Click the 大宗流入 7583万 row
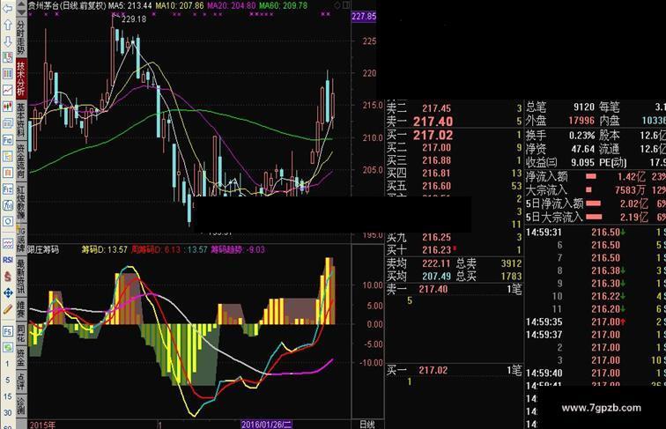666x429 pixels. (x=596, y=190)
